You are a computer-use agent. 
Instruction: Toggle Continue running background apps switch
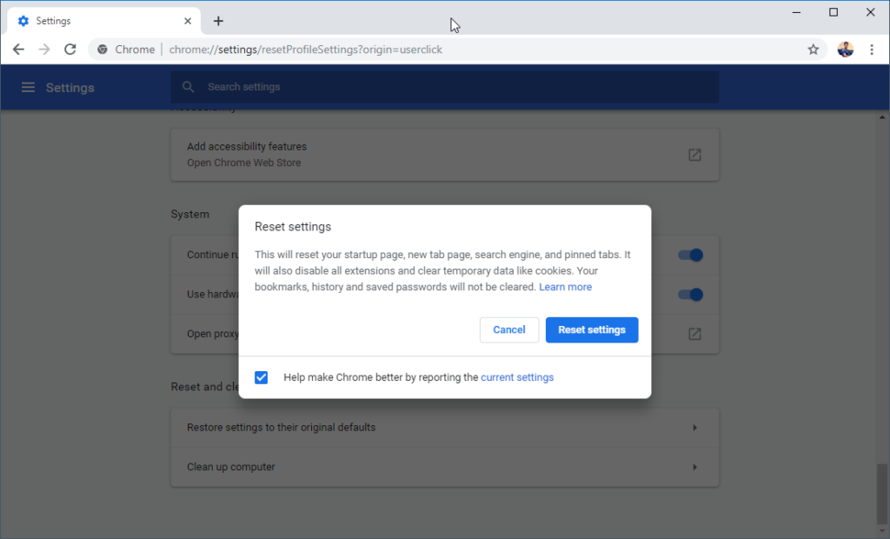click(x=689, y=255)
